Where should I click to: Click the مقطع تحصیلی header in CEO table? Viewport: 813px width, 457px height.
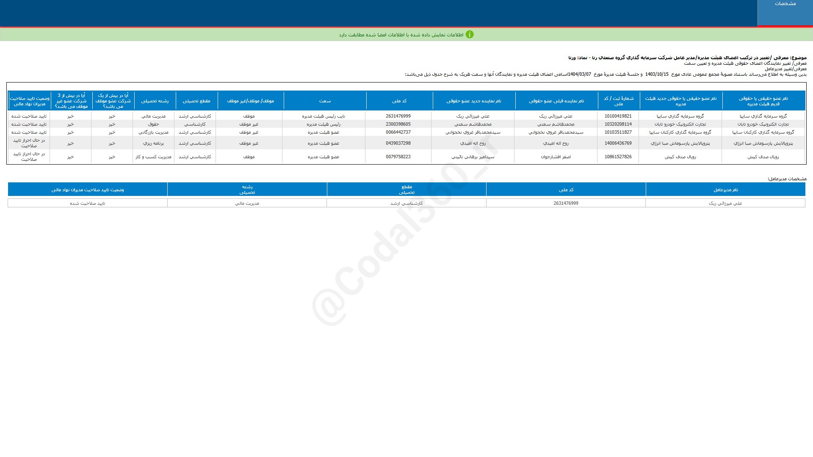pos(406,190)
